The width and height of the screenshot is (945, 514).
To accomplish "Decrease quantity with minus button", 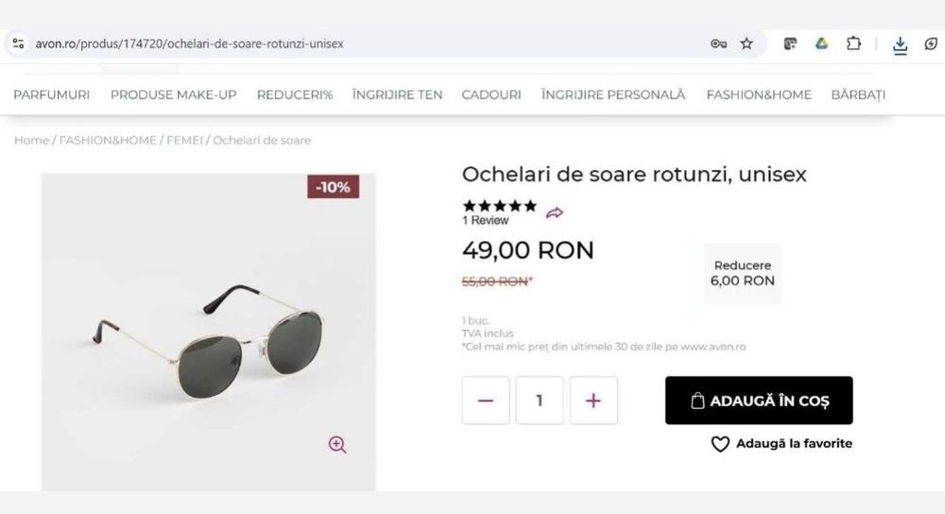I will 486,401.
